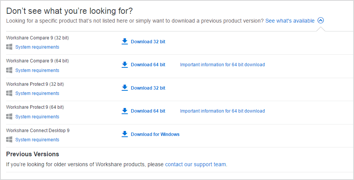Click the Workshare Compare 9 (32 bit) title
Screen dimensions: 354x180
(37, 38)
